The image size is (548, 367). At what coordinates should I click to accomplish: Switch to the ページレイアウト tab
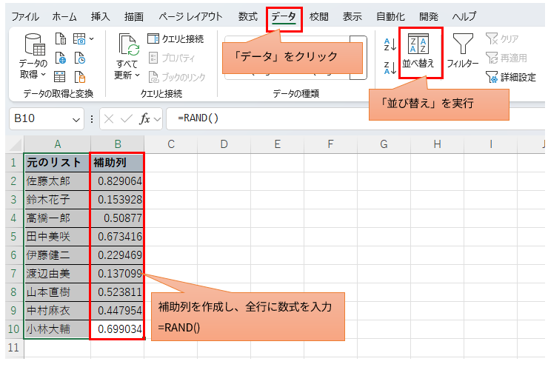pyautogui.click(x=190, y=16)
